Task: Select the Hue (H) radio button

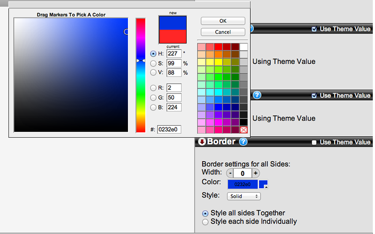Action: pyautogui.click(x=153, y=54)
